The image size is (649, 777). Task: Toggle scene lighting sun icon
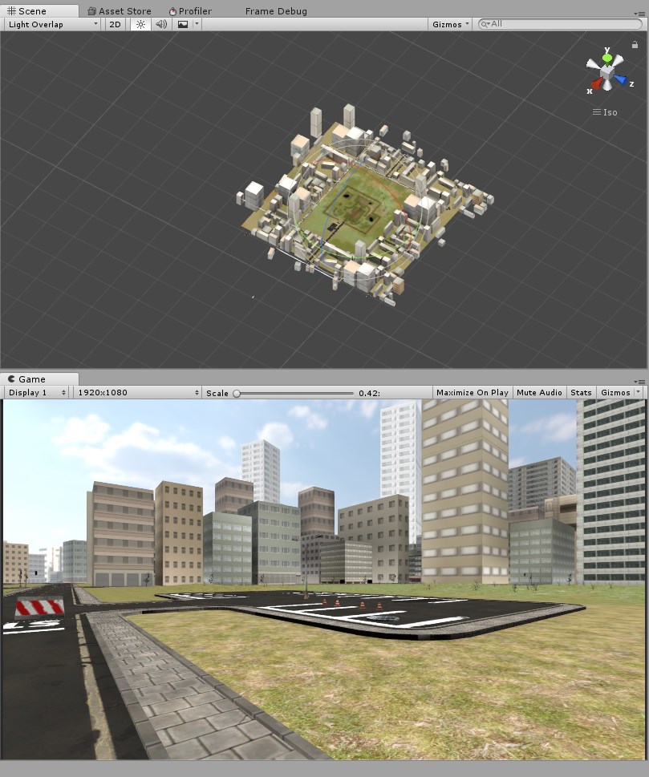[x=141, y=24]
